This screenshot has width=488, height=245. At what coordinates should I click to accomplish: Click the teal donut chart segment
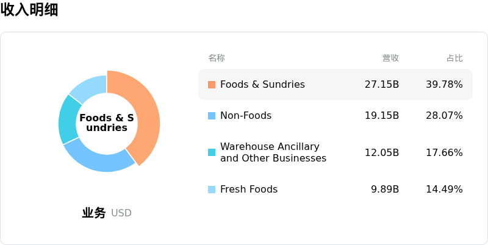point(68,121)
